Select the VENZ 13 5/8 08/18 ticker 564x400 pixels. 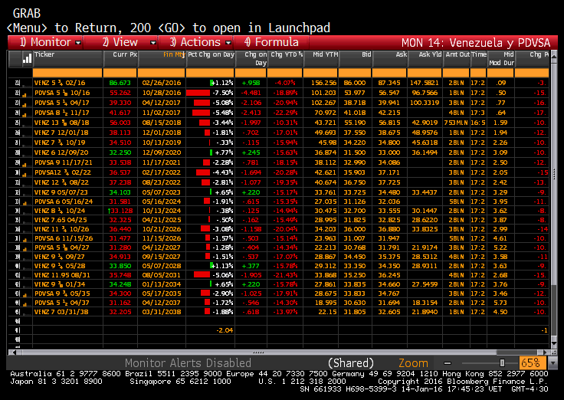(61, 123)
